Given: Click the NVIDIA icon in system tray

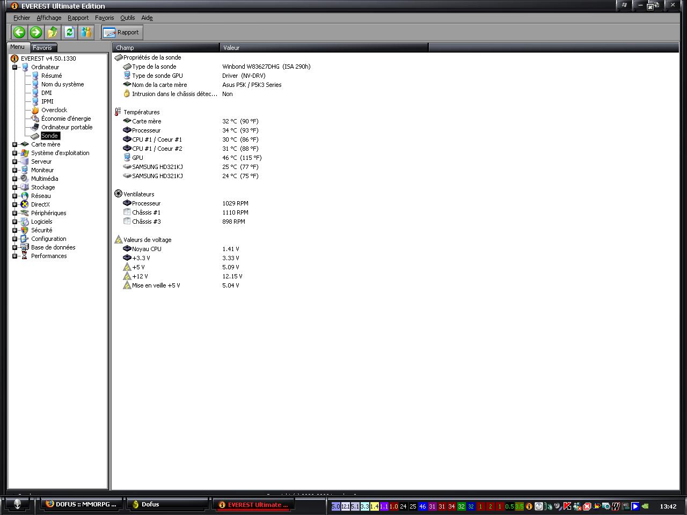Looking at the screenshot, I should [645, 506].
